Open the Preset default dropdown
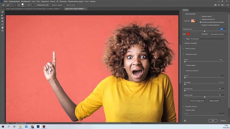 click(208, 39)
